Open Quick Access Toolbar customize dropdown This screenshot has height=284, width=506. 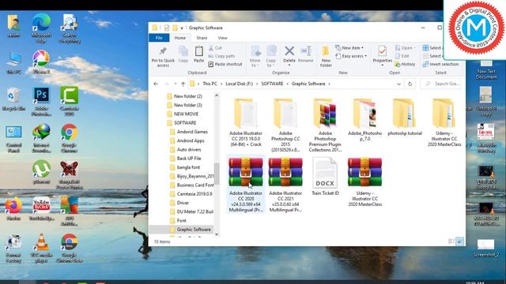click(x=182, y=28)
